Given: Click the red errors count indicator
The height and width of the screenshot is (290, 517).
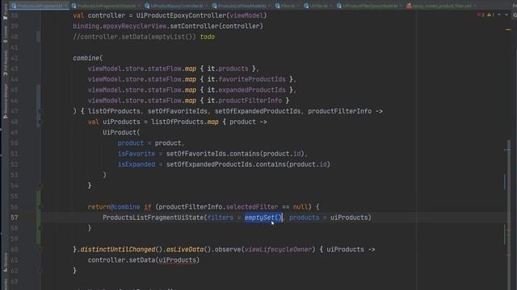Looking at the screenshot, I should pyautogui.click(x=481, y=14).
